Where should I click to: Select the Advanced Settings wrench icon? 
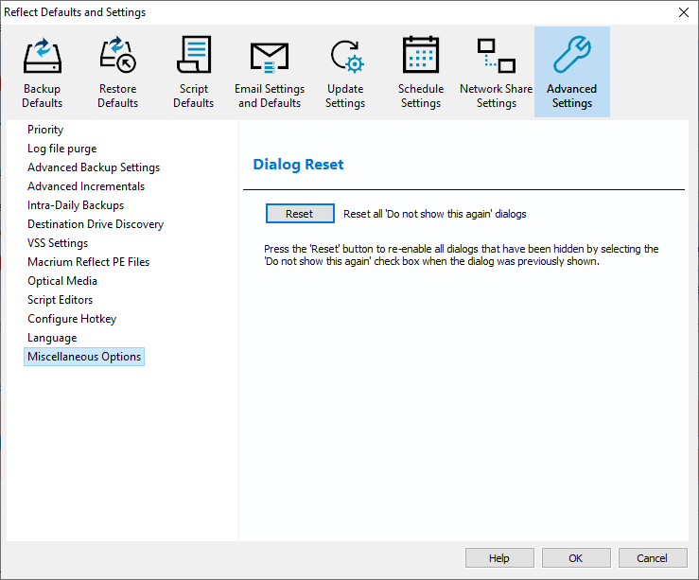pyautogui.click(x=572, y=57)
